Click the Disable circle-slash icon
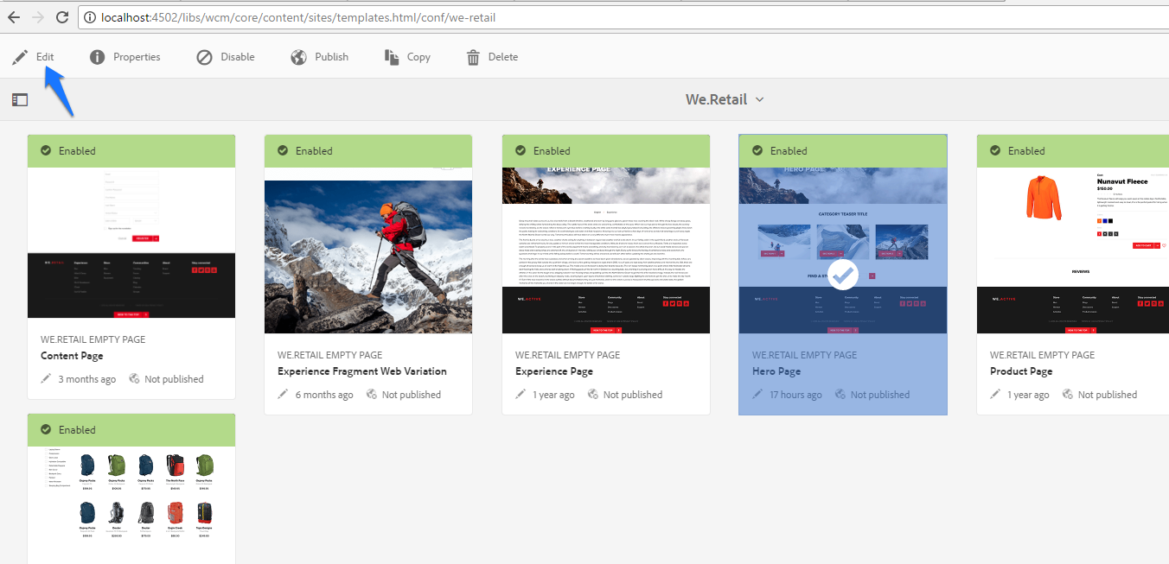The height and width of the screenshot is (564, 1169). pos(204,57)
